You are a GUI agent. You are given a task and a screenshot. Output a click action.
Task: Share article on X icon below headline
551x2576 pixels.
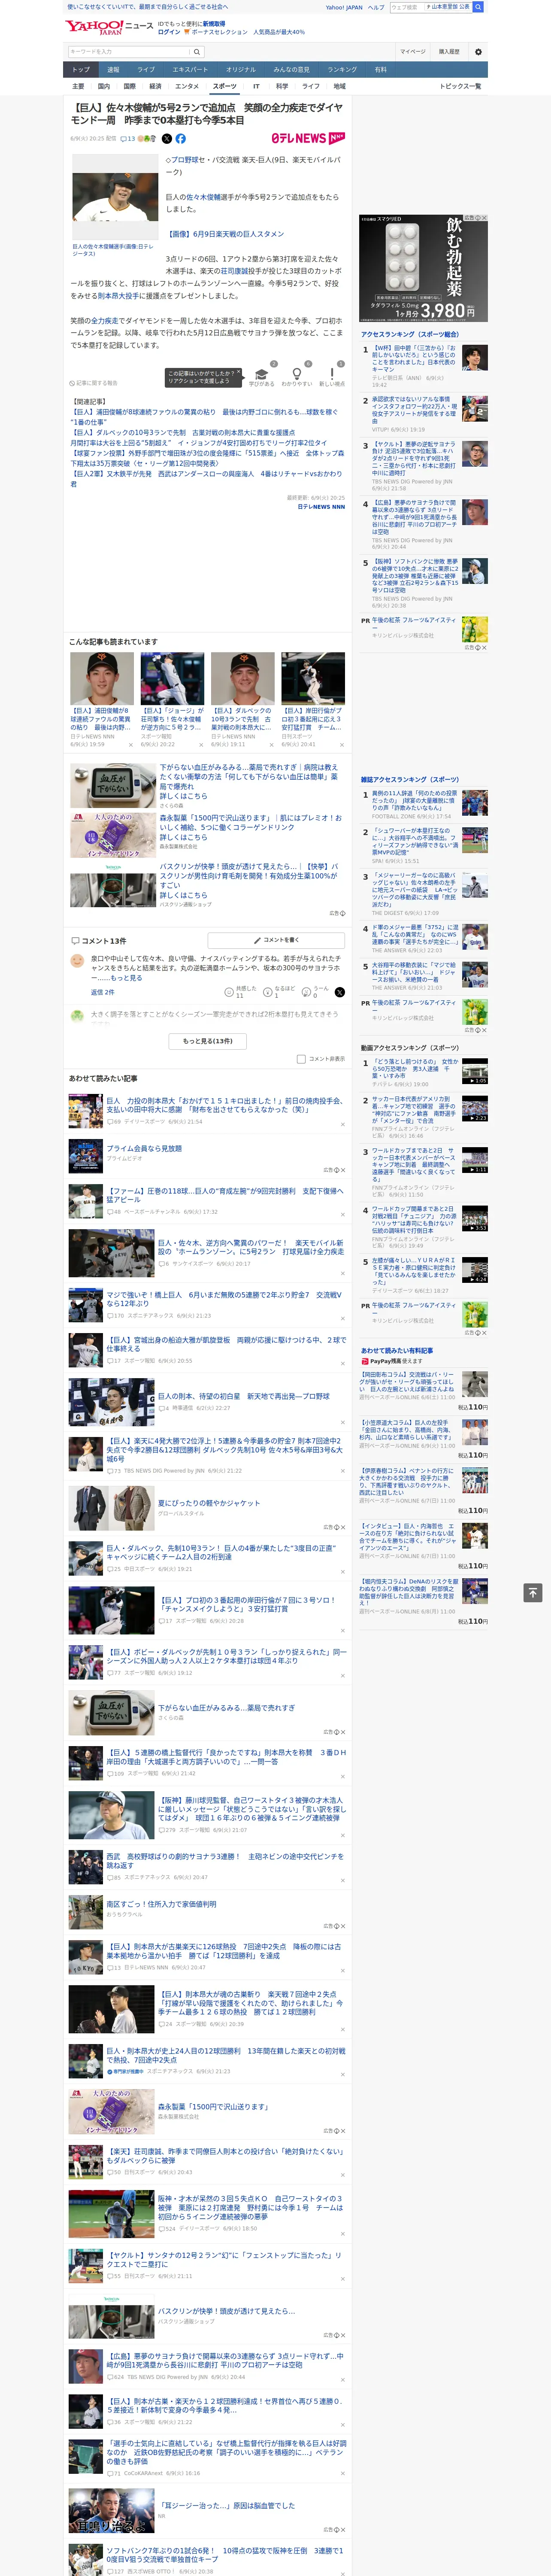point(167,139)
